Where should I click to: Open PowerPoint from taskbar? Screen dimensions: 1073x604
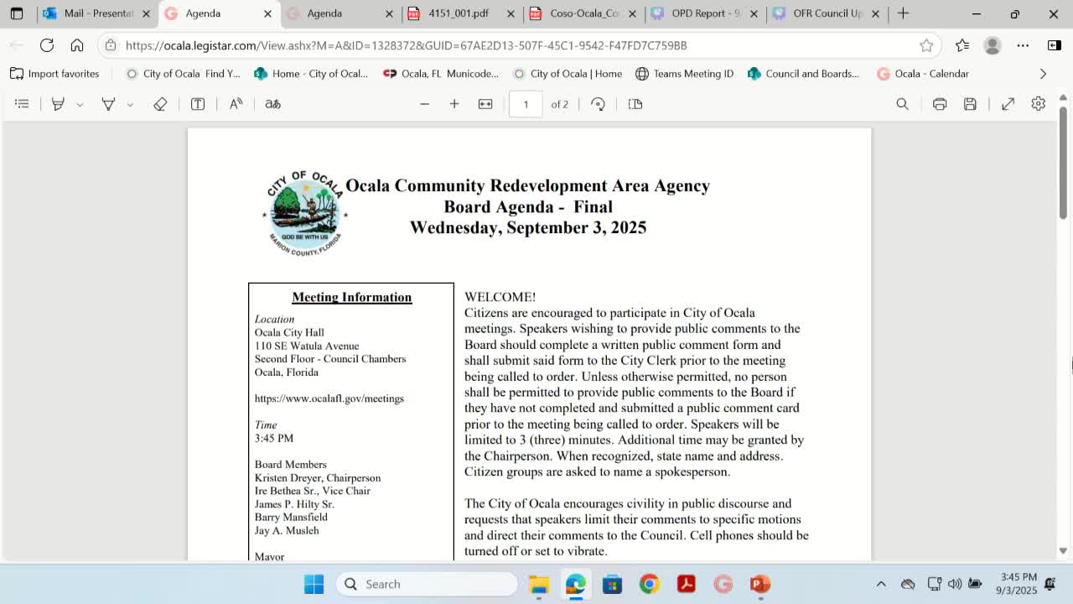[760, 584]
